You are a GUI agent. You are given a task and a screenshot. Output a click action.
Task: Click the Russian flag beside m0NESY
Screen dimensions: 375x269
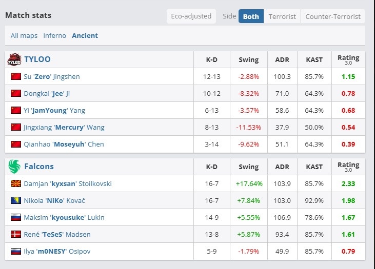15,251
